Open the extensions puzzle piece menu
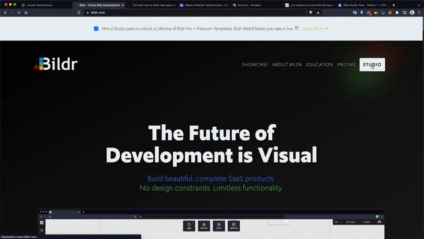This screenshot has height=239, width=424. click(x=397, y=13)
